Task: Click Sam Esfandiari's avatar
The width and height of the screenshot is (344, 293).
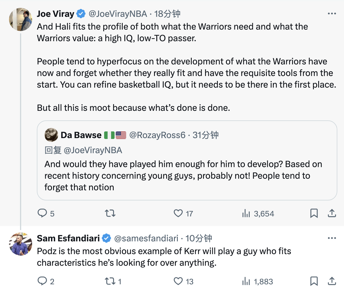Action: click(x=21, y=244)
